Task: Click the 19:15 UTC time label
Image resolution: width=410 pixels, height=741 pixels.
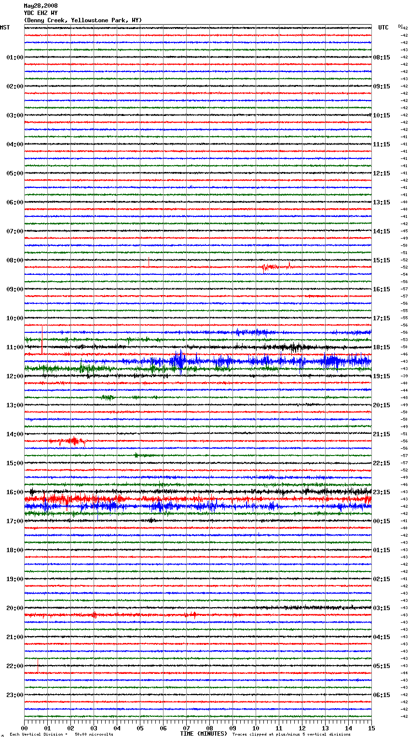Action: click(382, 376)
